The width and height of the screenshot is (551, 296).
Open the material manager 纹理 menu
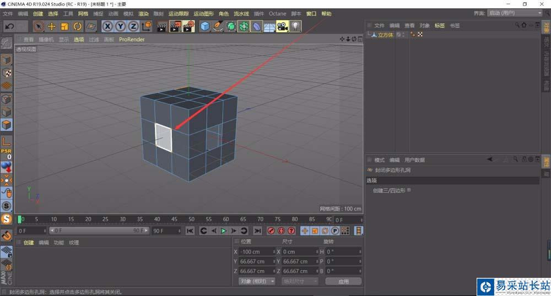(74, 243)
